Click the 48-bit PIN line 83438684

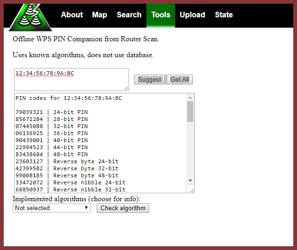(x=52, y=154)
